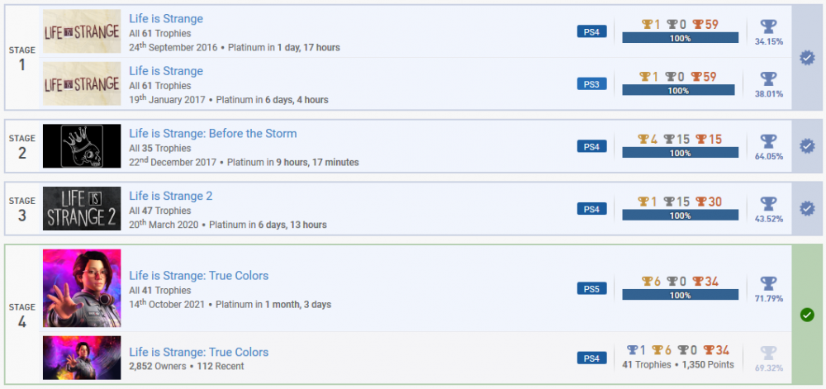Viewport: 826px width, 389px height.
Task: Click the 100% progress bar for Before the Storm
Action: [678, 153]
